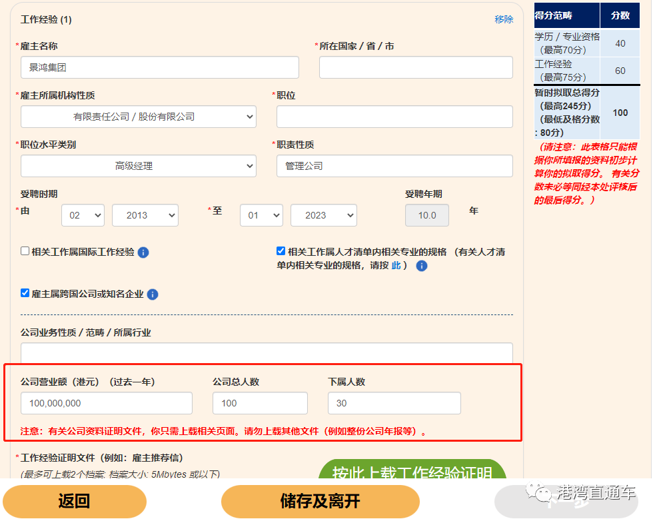Click the info icon beside 雇主属跨国公司或知名企业
The width and height of the screenshot is (657, 521).
[x=152, y=294]
